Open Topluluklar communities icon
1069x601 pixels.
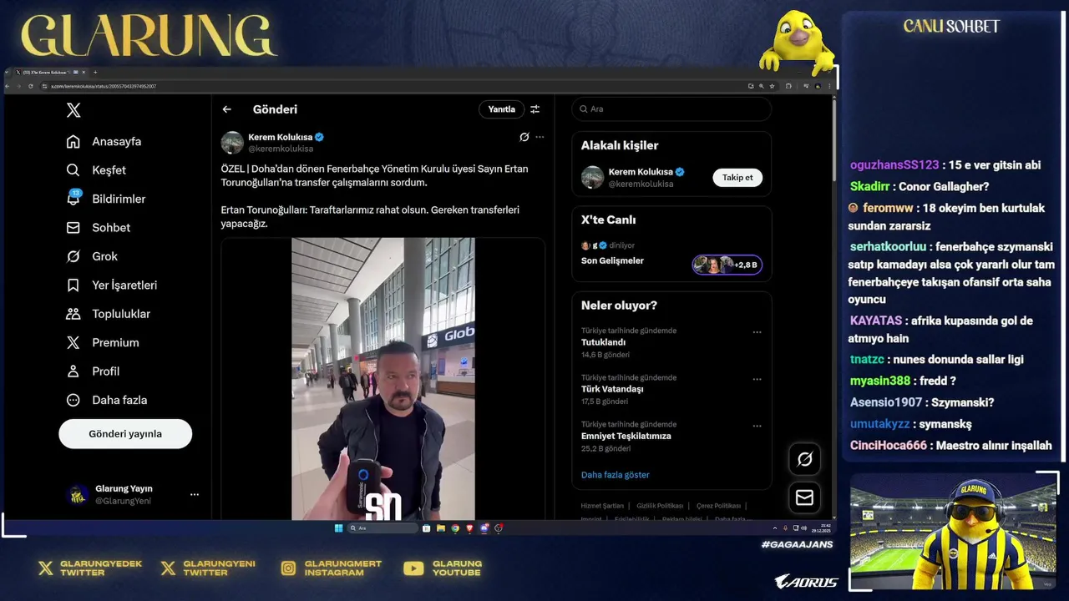(73, 314)
